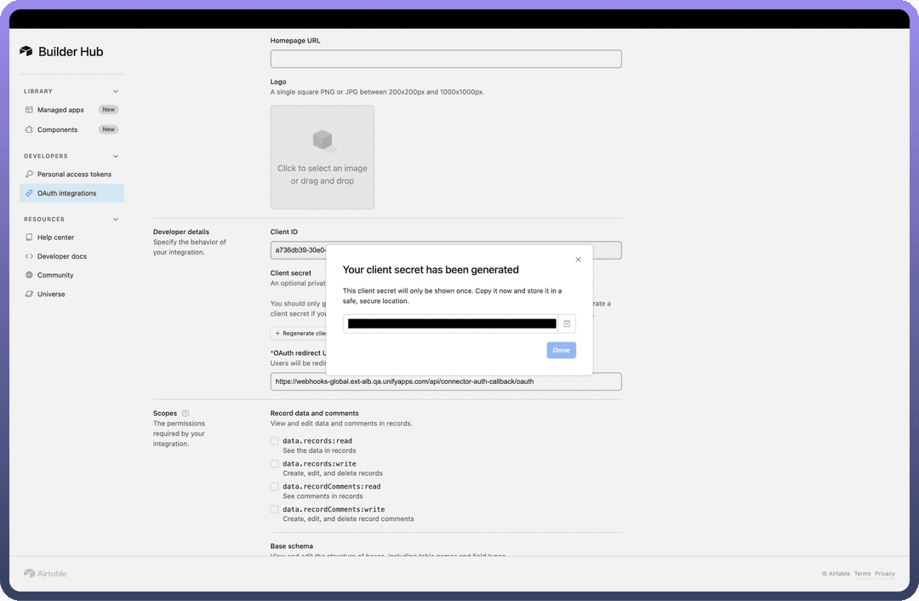Screen dimensions: 919x601
Task: Click the Managed apps table icon
Action: [30, 110]
